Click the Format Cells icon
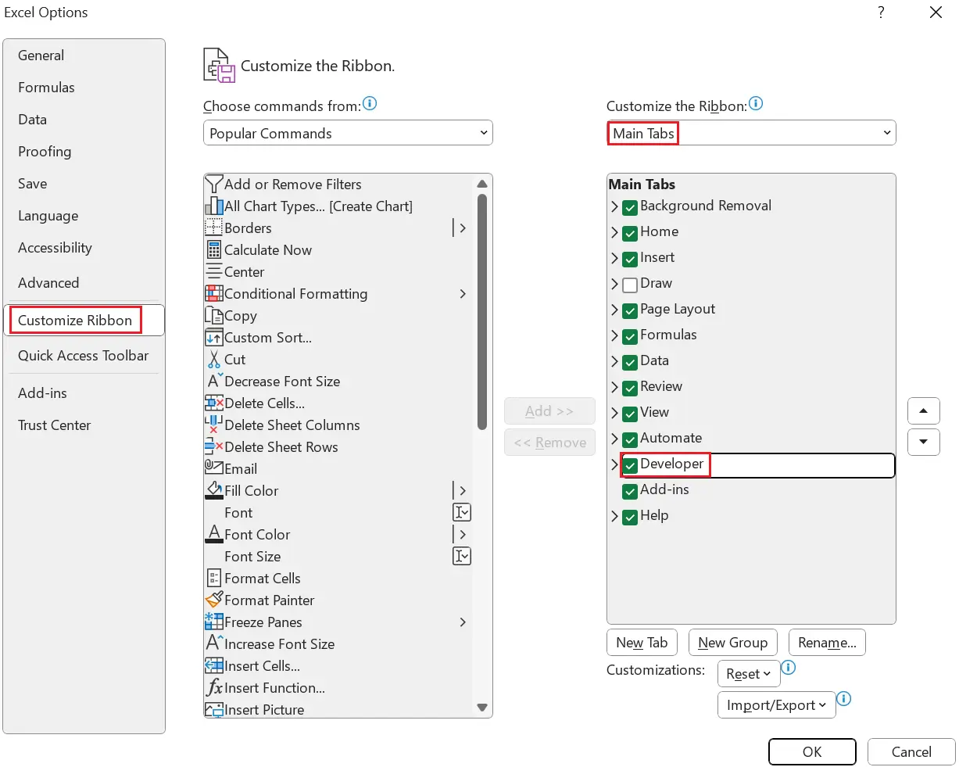Image resolution: width=959 pixels, height=767 pixels. [213, 579]
